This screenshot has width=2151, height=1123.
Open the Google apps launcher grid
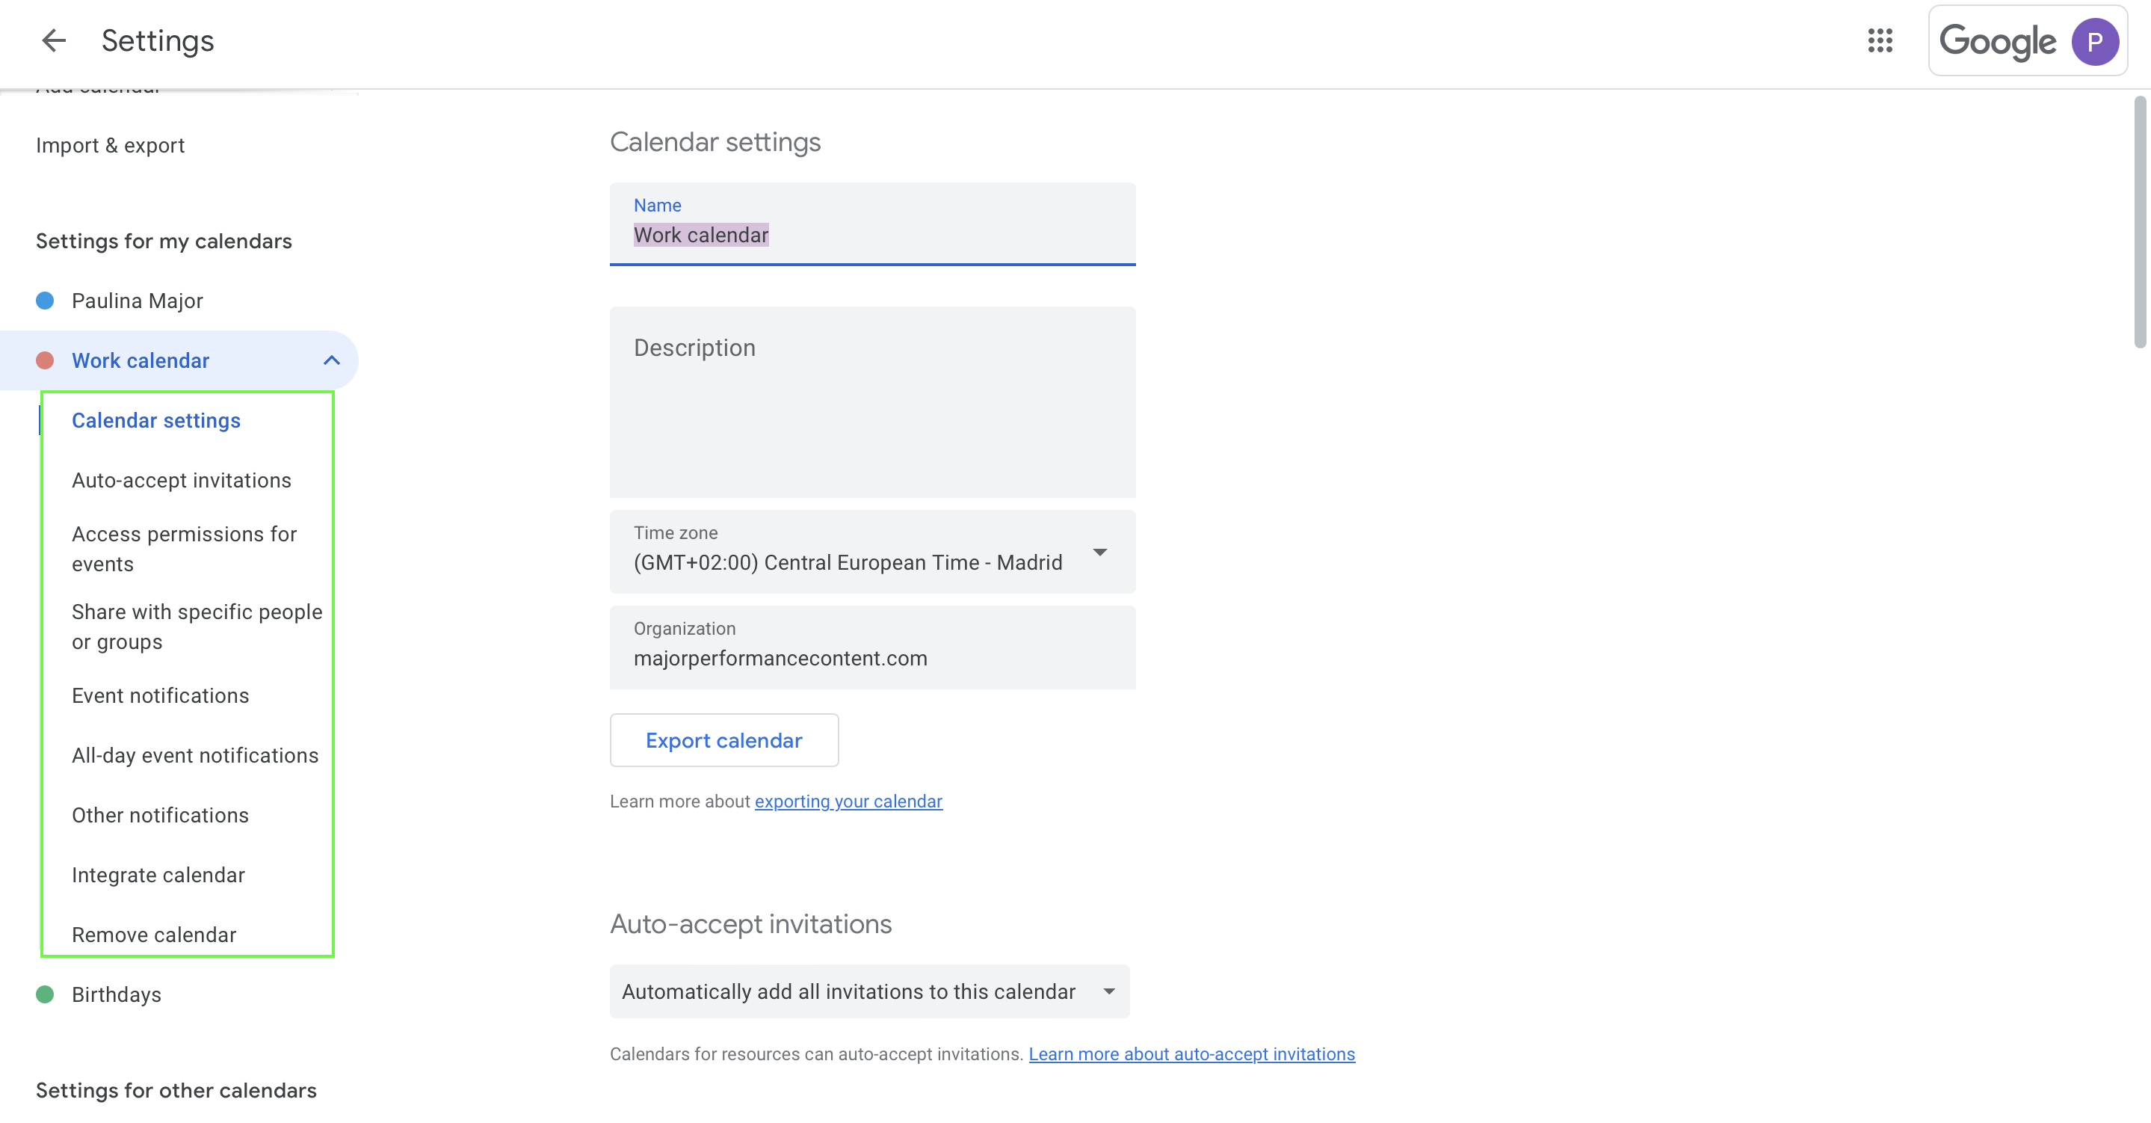[x=1880, y=41]
